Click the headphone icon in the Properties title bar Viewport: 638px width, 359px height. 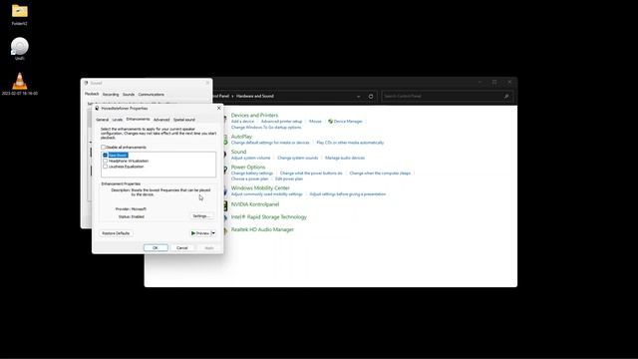(97, 109)
